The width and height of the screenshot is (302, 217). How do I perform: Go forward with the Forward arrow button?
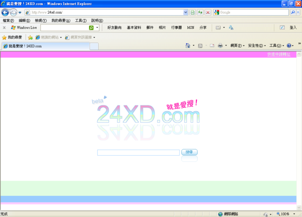[x=13, y=13]
